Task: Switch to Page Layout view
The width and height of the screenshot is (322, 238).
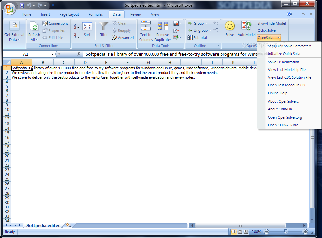Action: click(x=240, y=232)
